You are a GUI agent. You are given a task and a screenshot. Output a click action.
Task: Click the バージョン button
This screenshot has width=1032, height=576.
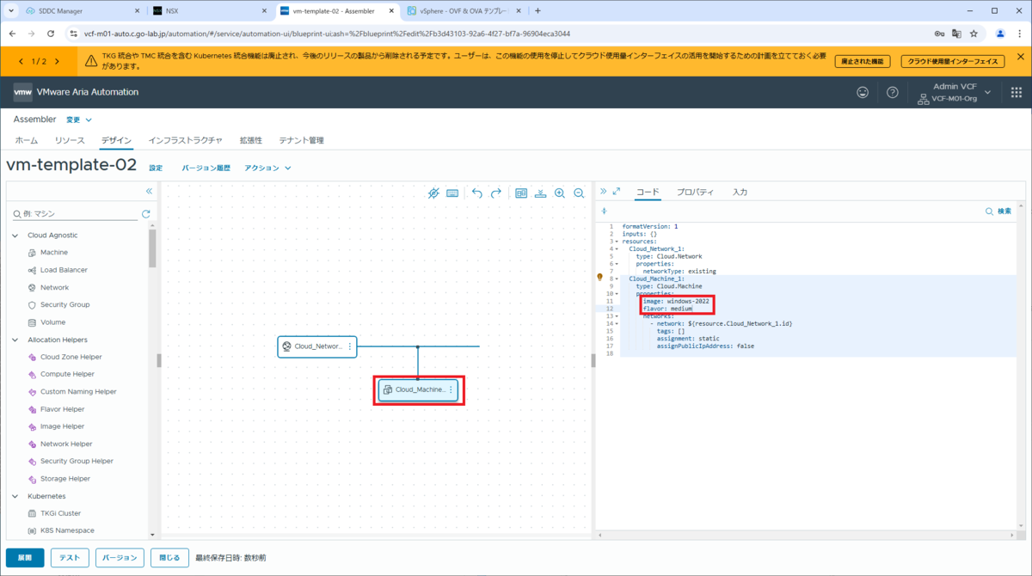point(120,557)
